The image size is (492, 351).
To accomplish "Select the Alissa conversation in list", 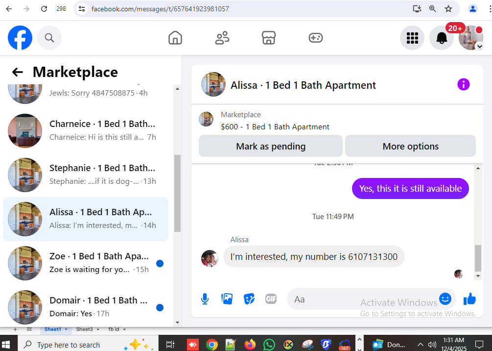I will point(86,219).
